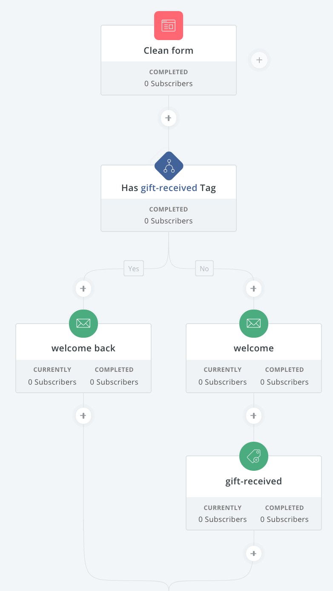The height and width of the screenshot is (591, 333).
Task: Click plus above the welcome back step
Action: point(83,288)
